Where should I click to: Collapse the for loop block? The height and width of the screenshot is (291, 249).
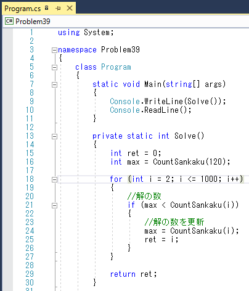coord(54,179)
